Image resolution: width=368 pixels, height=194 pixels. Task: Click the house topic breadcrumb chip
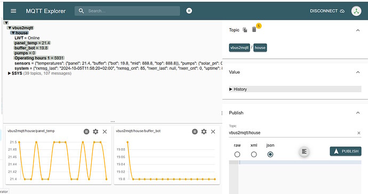pyautogui.click(x=260, y=47)
